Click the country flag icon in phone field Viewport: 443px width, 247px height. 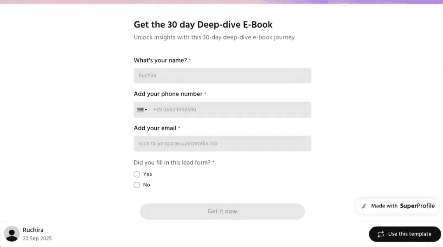[140, 110]
